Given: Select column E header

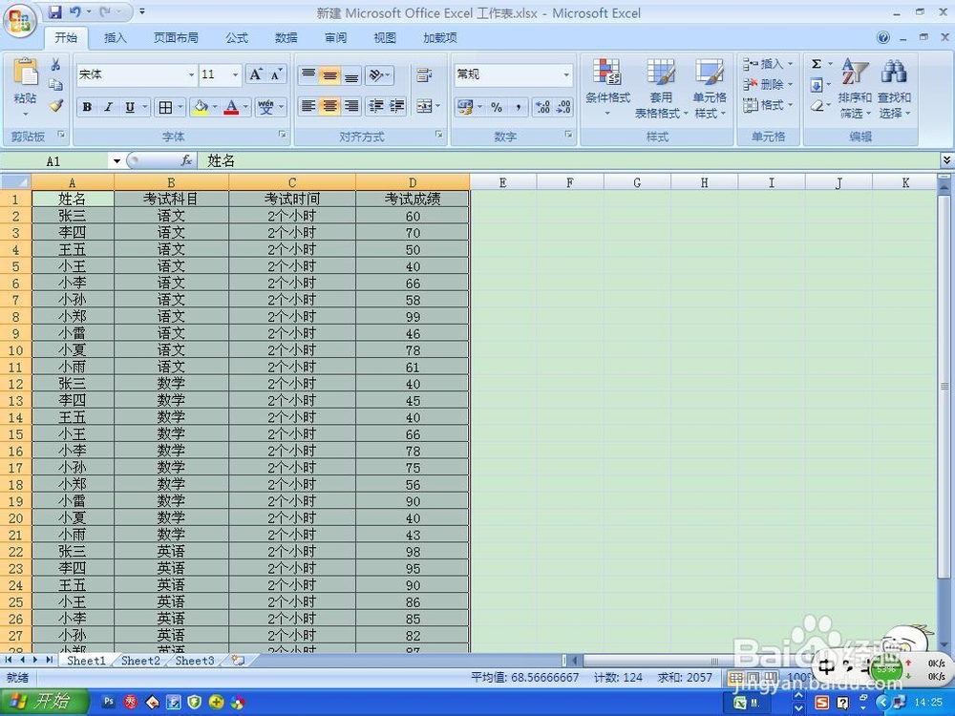Looking at the screenshot, I should [x=502, y=182].
